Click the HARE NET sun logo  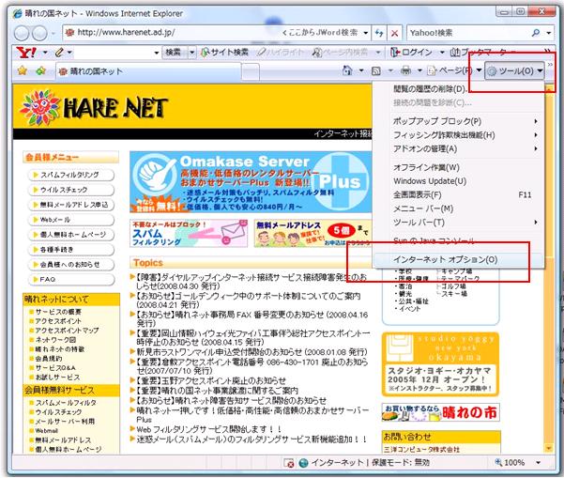(39, 108)
